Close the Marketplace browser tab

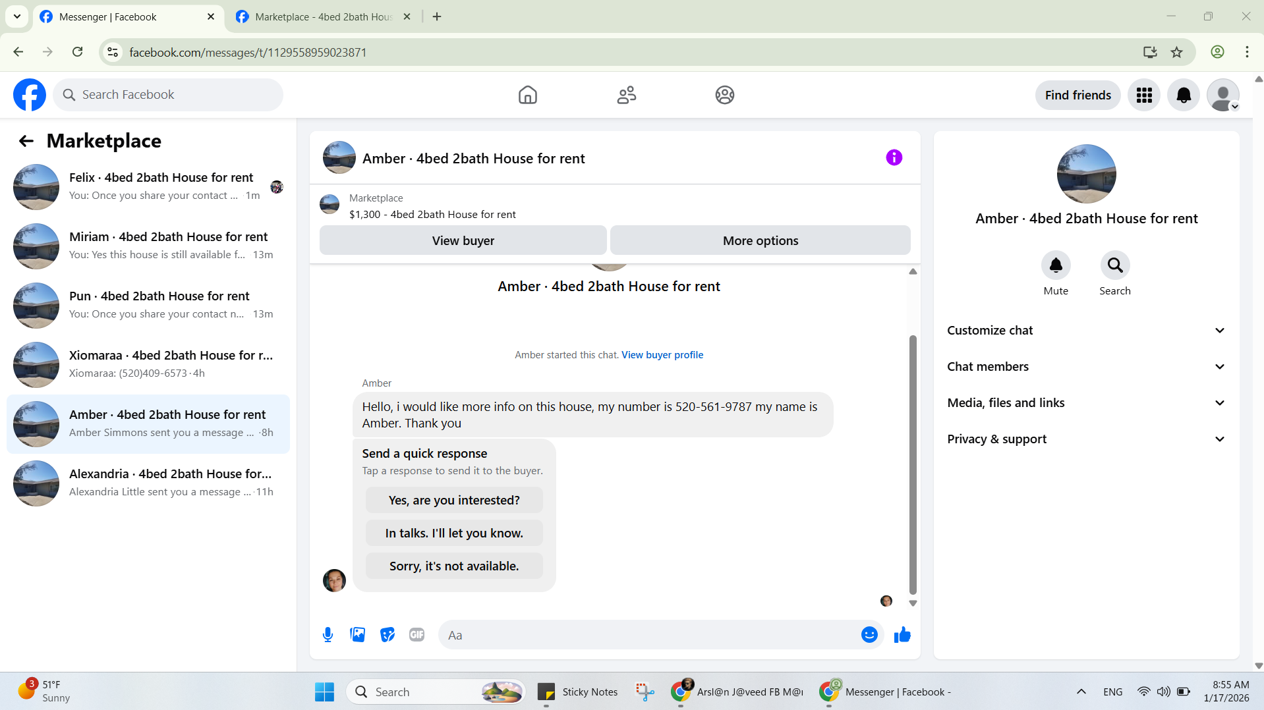point(407,17)
